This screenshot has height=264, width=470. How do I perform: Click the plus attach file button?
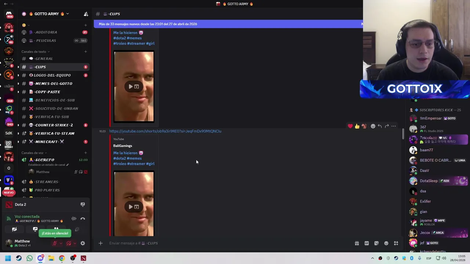tap(100, 243)
